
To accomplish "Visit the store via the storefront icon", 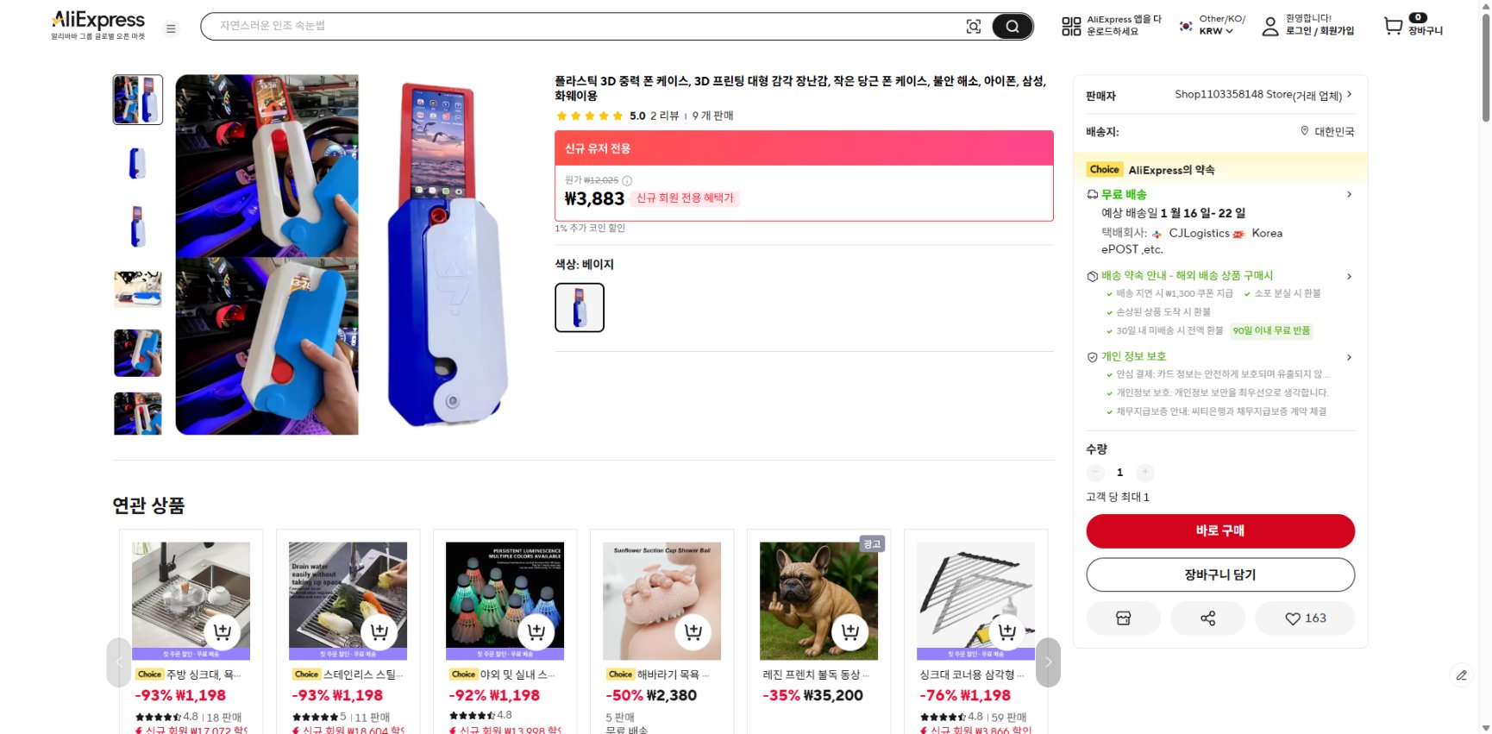I will [x=1123, y=618].
